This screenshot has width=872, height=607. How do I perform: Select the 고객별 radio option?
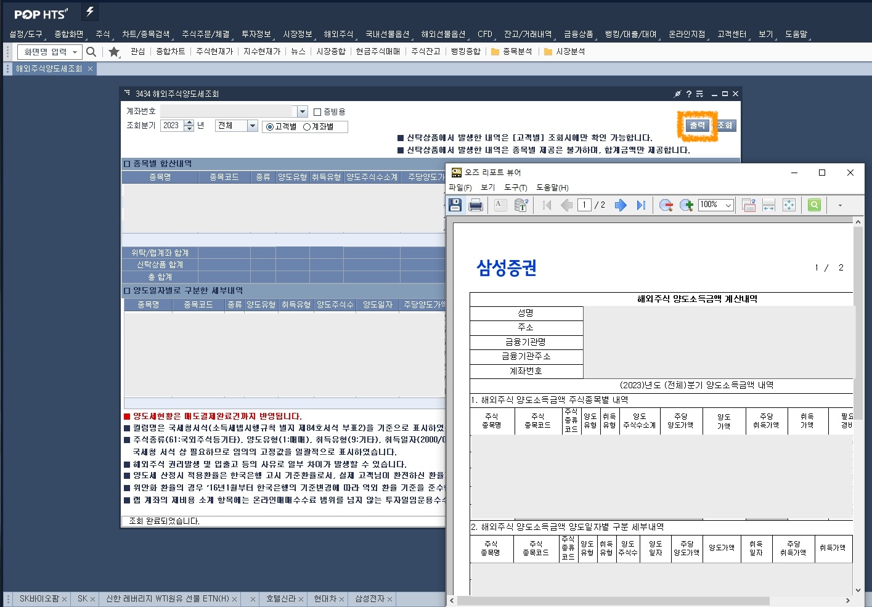(269, 127)
